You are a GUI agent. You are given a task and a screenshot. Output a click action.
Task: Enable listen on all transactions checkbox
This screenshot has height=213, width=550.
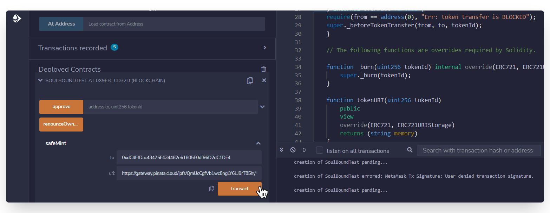click(319, 150)
